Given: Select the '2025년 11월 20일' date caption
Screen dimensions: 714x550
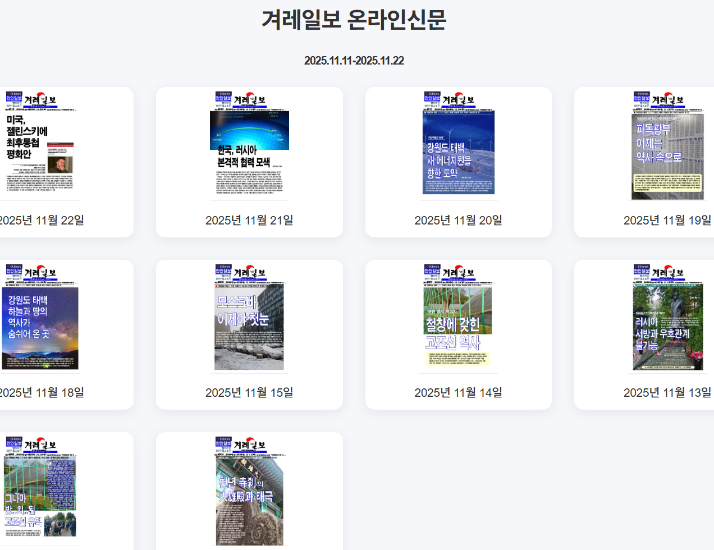Looking at the screenshot, I should (458, 221).
